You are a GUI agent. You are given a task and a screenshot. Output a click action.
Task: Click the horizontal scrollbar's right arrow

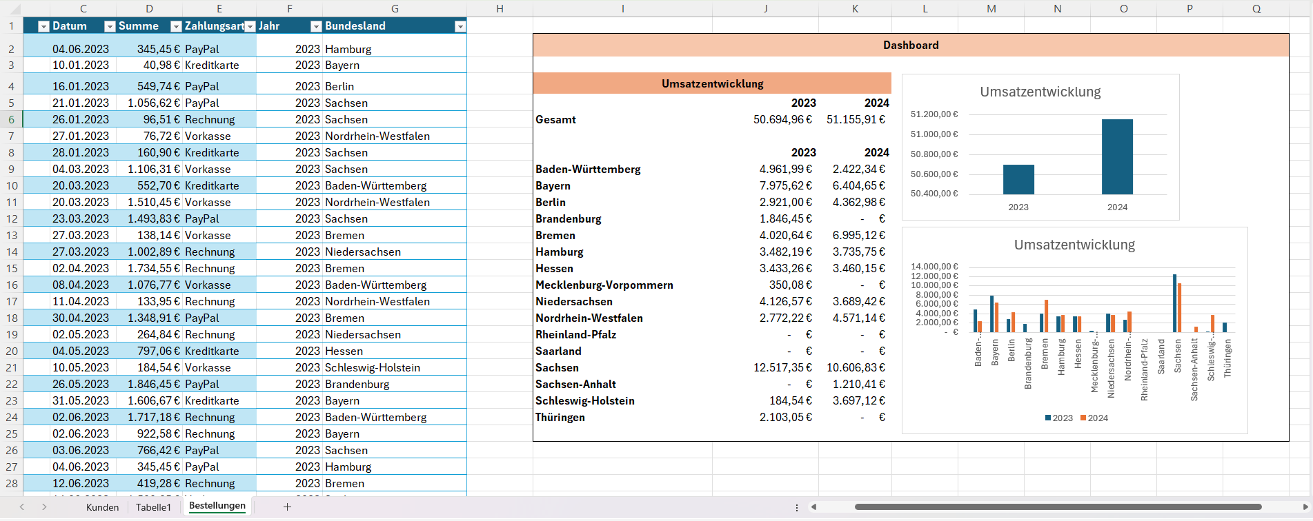(1305, 507)
